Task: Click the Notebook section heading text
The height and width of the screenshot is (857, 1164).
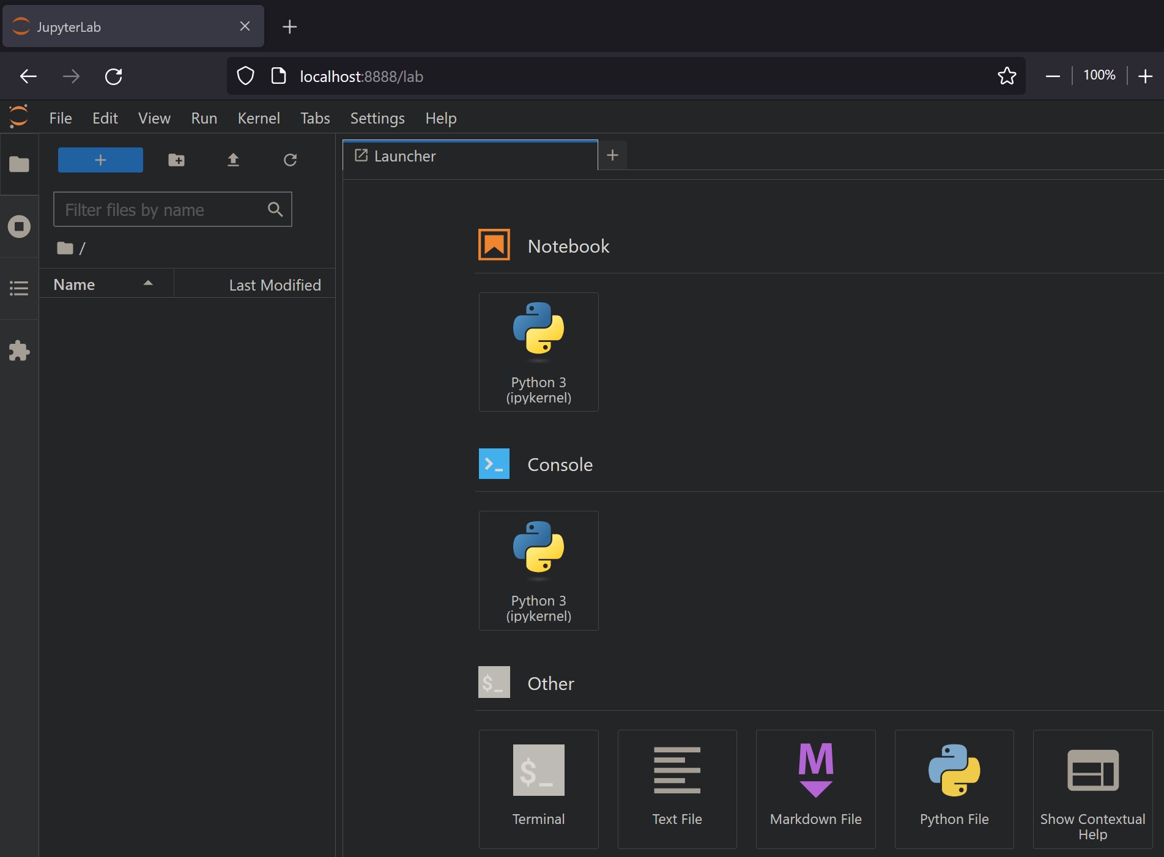Action: point(568,246)
